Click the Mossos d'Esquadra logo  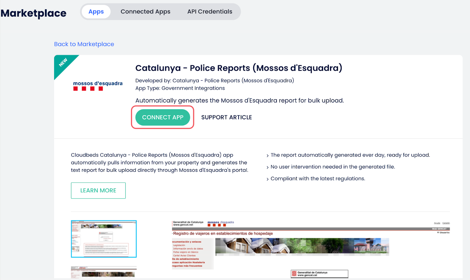[x=98, y=86]
